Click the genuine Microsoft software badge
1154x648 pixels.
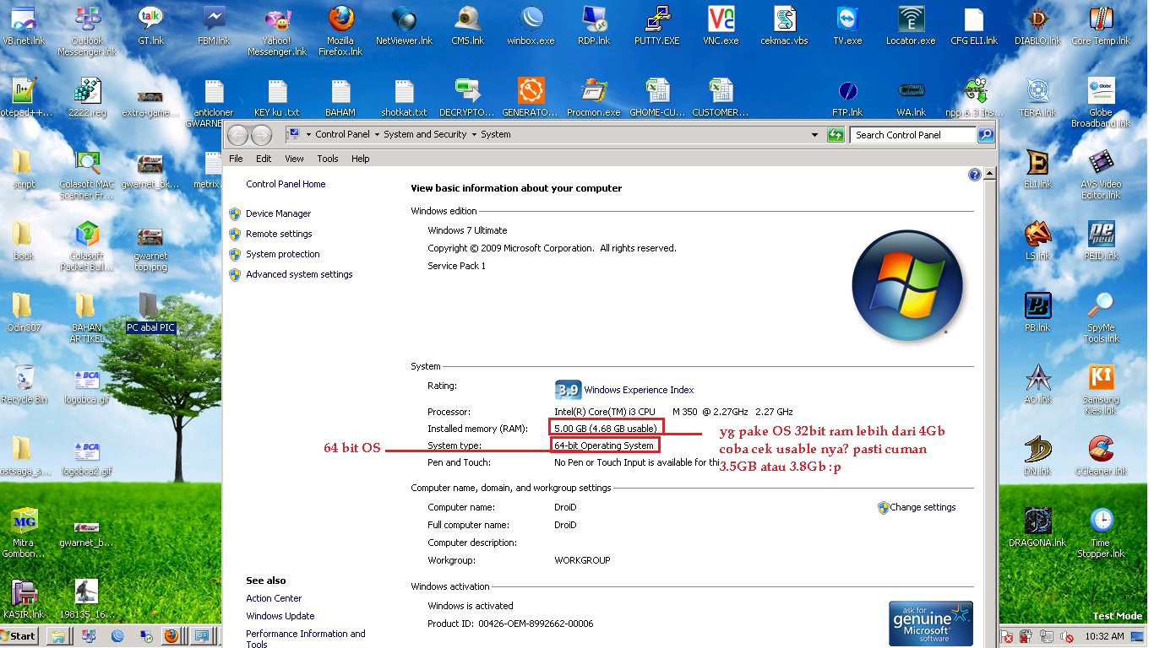tap(931, 624)
